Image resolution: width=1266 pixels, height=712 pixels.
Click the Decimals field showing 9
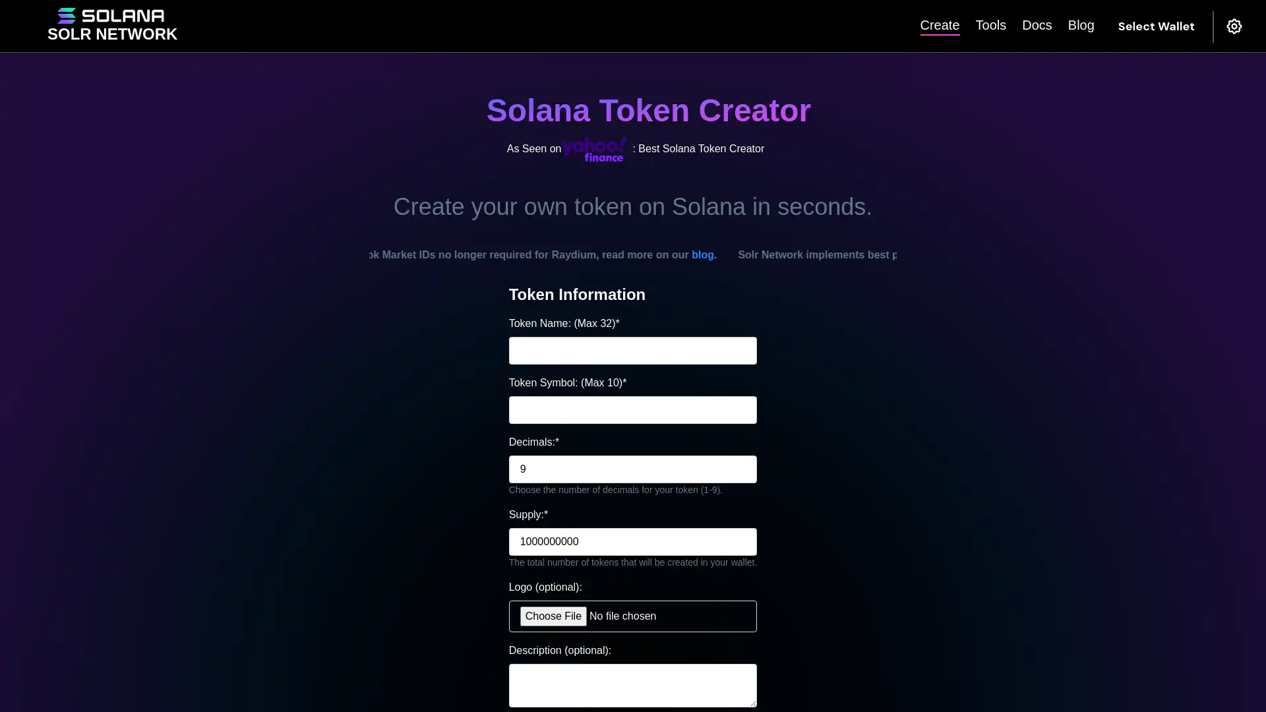632,469
